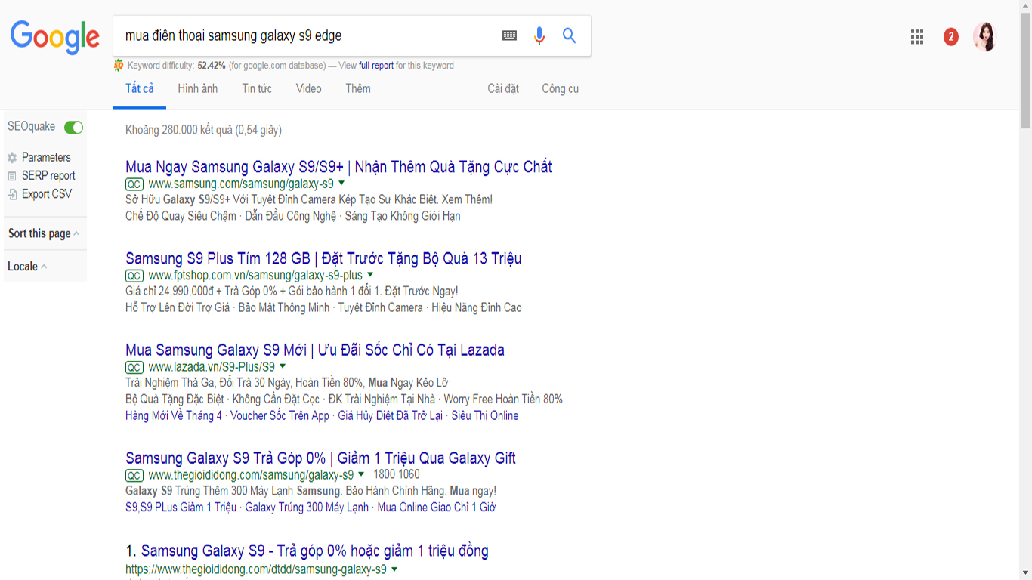Click Export CSV text link
1032x580 pixels.
click(x=47, y=194)
